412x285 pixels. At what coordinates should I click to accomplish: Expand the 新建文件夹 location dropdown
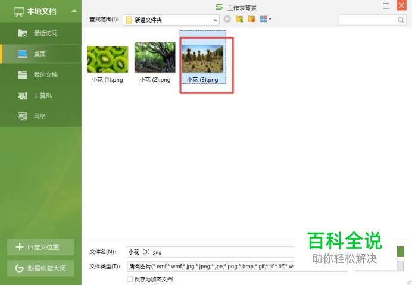point(216,20)
